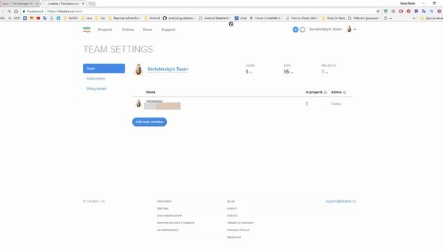
Task: Click the support email link in footer
Action: pyautogui.click(x=341, y=201)
